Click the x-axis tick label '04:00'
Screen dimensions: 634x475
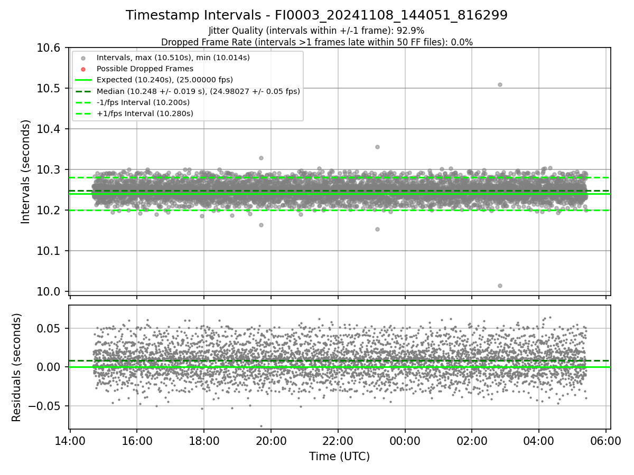tap(539, 440)
